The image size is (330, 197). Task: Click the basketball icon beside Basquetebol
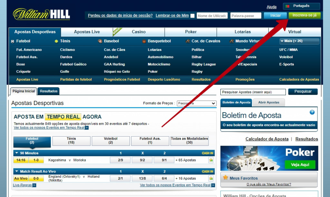pyautogui.click(x=144, y=41)
